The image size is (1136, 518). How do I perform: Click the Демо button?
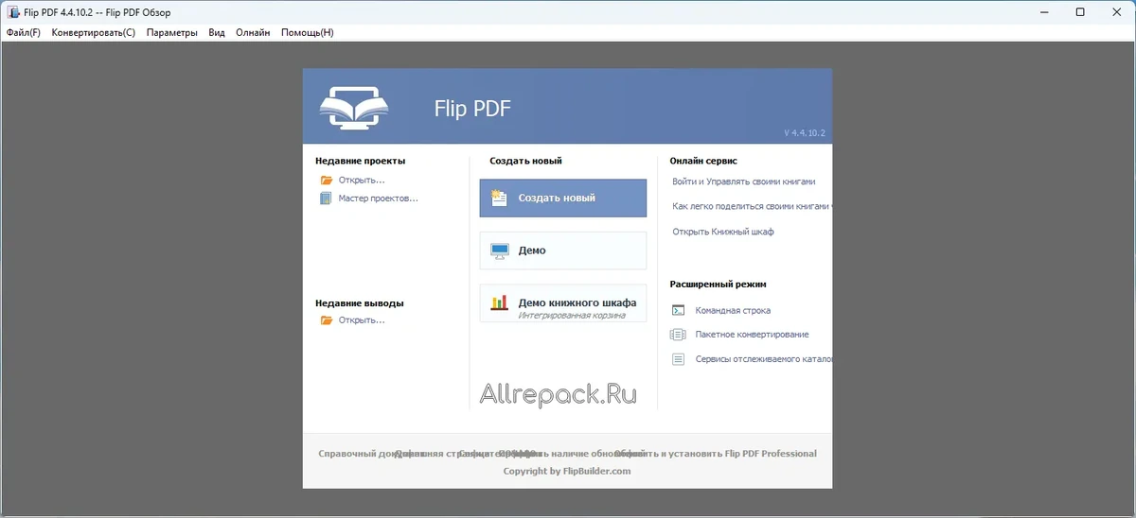[x=563, y=250]
